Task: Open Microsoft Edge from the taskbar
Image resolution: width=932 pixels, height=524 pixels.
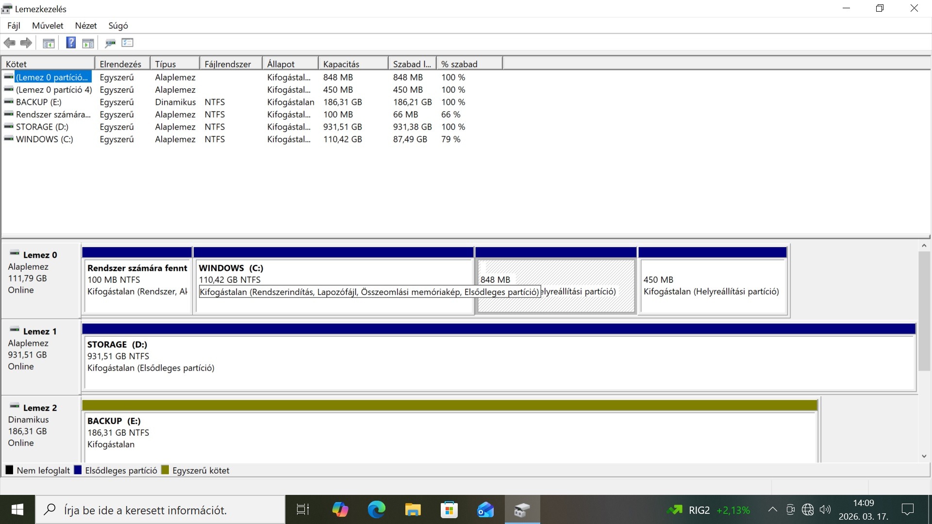Action: point(376,509)
